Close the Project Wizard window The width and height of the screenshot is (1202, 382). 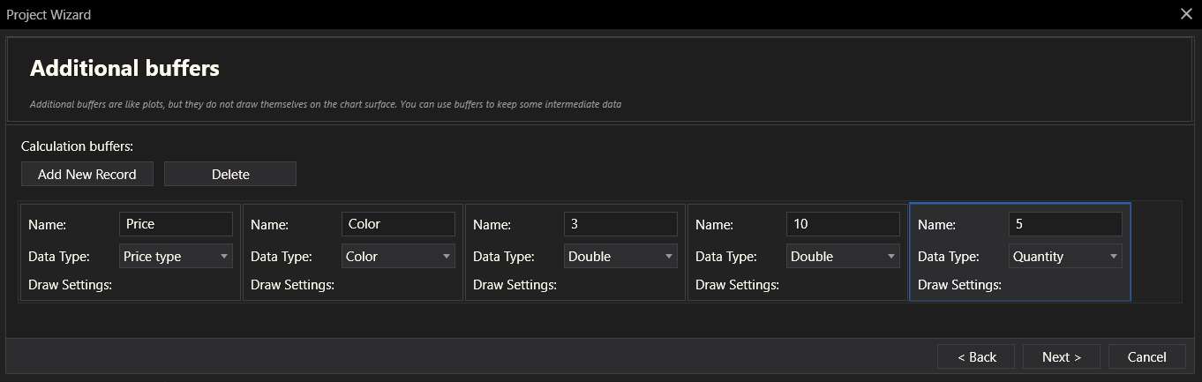pos(1186,14)
